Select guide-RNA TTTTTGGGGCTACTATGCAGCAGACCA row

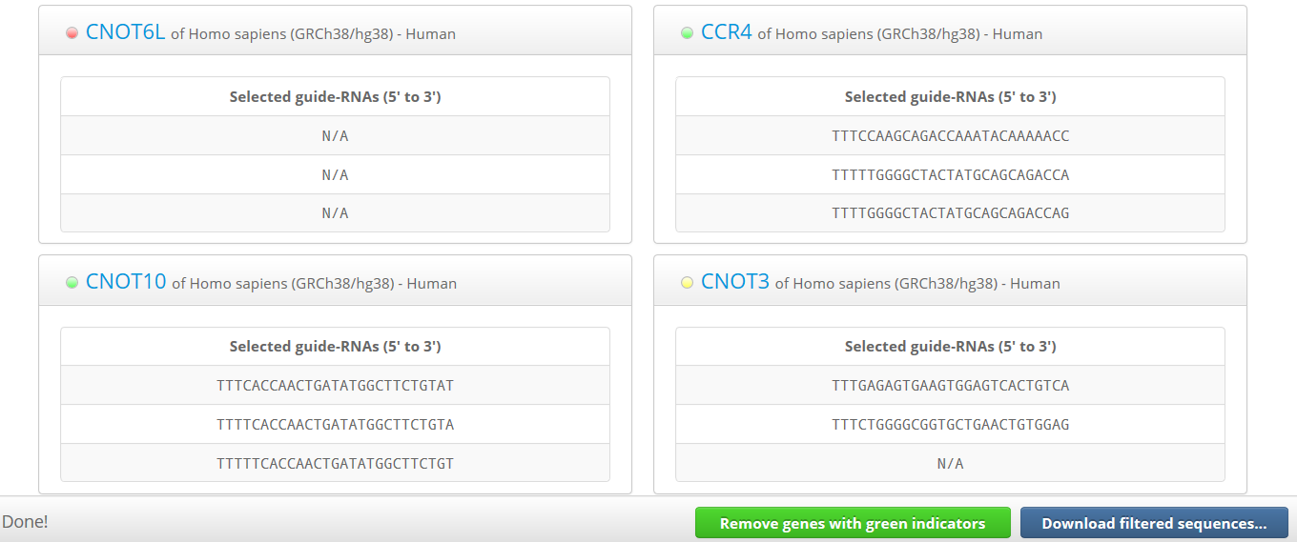950,175
